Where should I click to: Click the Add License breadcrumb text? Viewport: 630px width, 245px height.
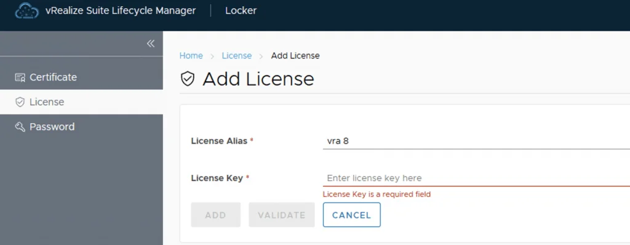click(295, 56)
